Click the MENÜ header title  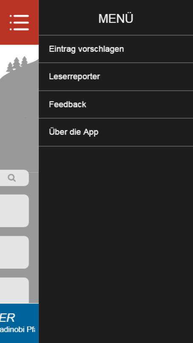click(x=116, y=19)
